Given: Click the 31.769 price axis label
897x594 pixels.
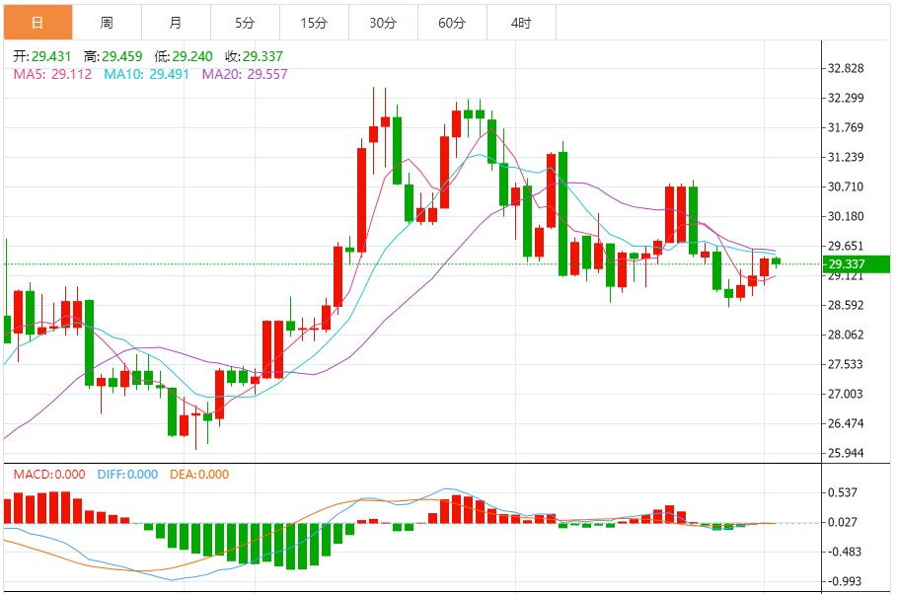Looking at the screenshot, I should tap(846, 127).
